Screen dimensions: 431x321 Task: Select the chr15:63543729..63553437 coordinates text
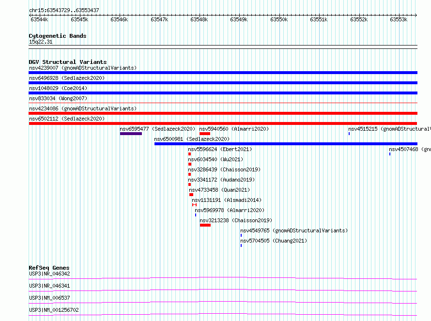click(64, 11)
